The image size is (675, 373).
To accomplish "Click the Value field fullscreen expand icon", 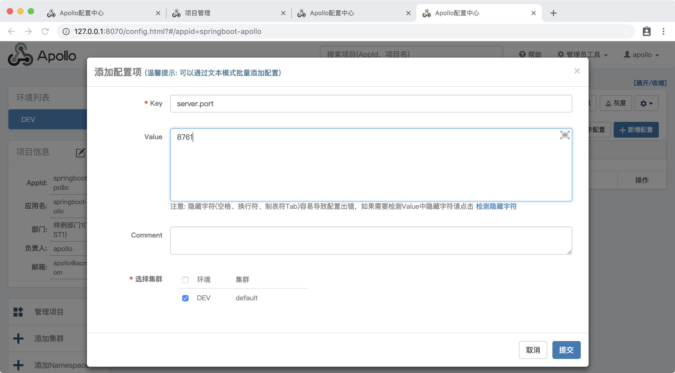I will point(565,135).
